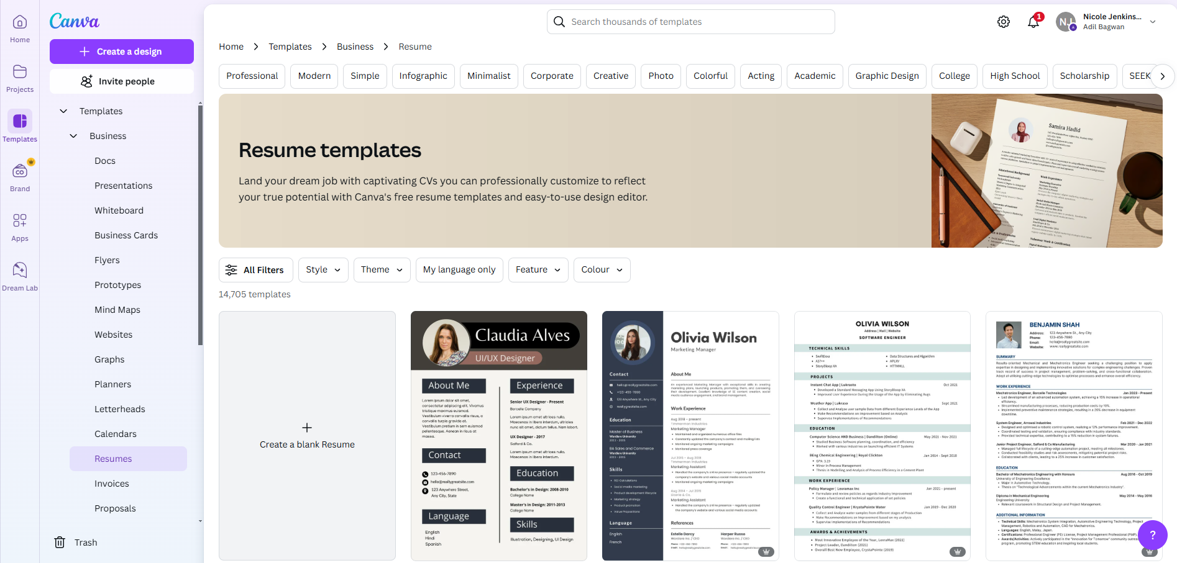Open the Colour filter dropdown
The width and height of the screenshot is (1177, 563).
tap(602, 270)
